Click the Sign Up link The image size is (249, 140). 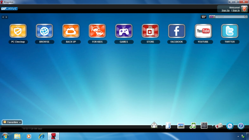(226, 10)
